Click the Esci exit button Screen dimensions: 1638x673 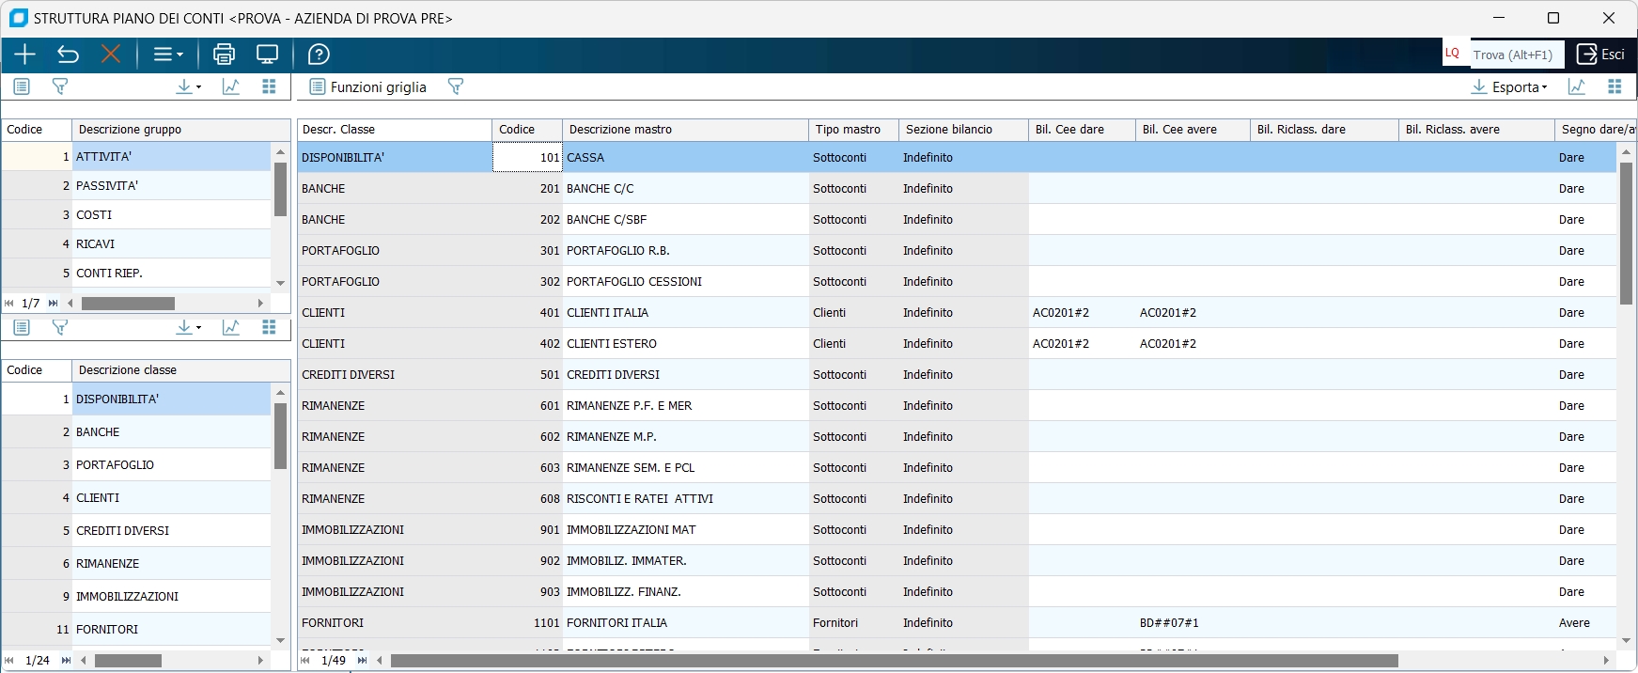1600,55
